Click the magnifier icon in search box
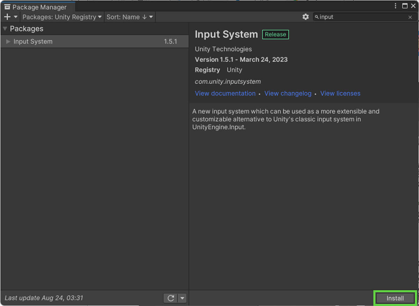 pos(317,17)
